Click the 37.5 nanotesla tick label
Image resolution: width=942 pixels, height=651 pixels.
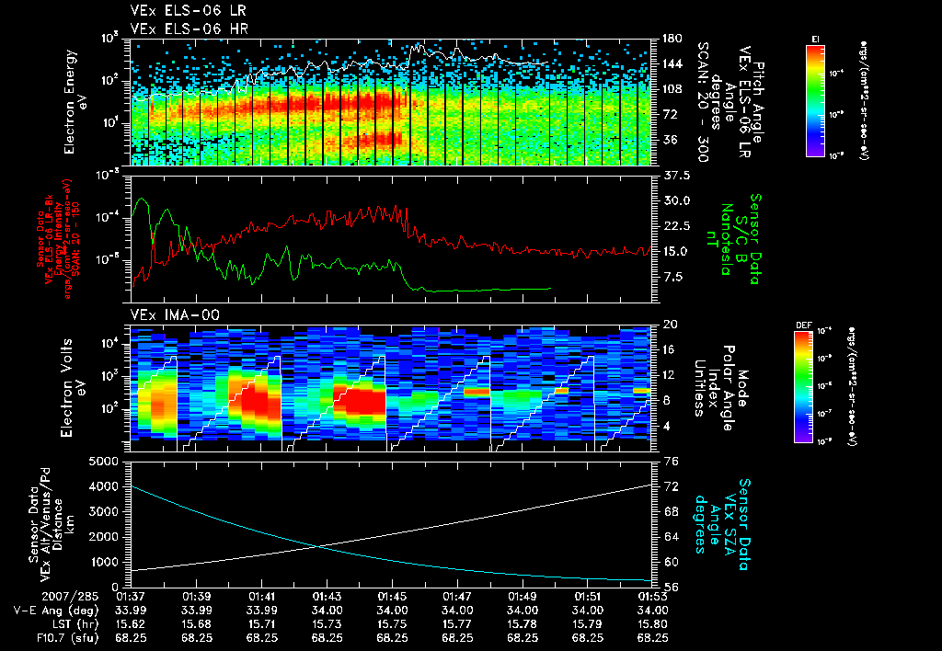coord(676,176)
